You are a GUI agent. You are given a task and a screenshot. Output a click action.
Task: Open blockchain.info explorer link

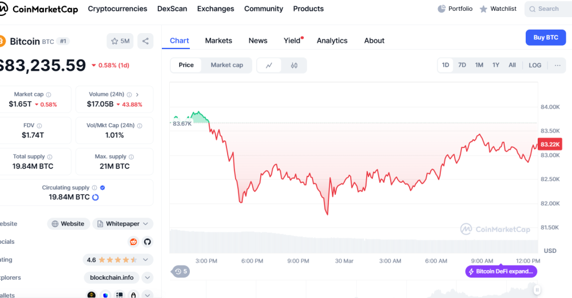coord(112,277)
